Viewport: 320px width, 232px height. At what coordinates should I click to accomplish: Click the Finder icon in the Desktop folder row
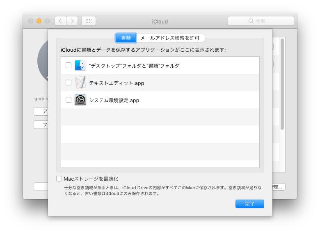80,65
